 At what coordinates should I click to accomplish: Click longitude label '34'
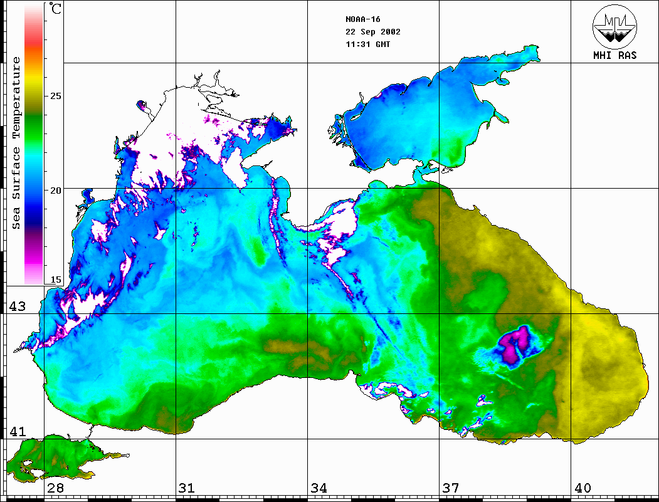pos(319,488)
